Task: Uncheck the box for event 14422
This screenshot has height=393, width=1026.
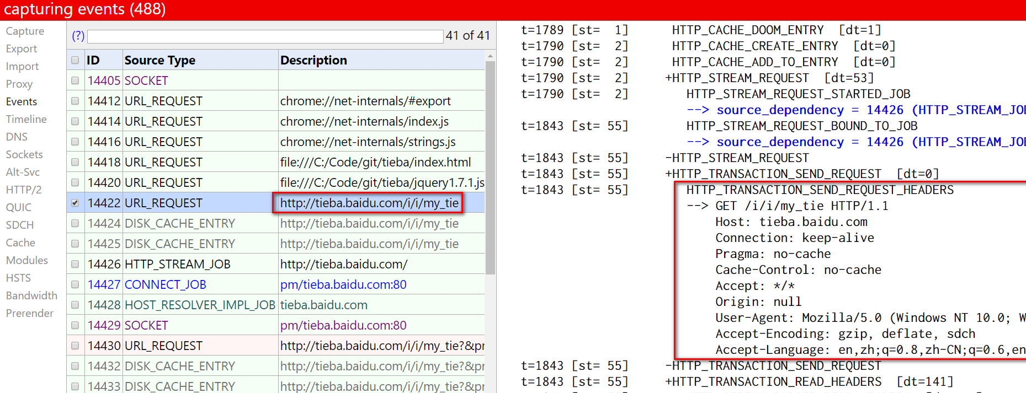Action: coord(75,203)
